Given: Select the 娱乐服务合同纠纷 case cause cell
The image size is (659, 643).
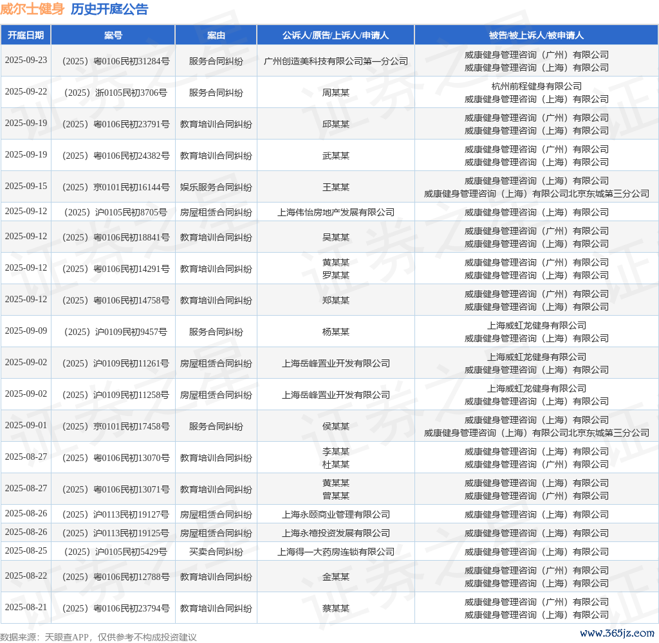Looking at the screenshot, I should coord(216,187).
